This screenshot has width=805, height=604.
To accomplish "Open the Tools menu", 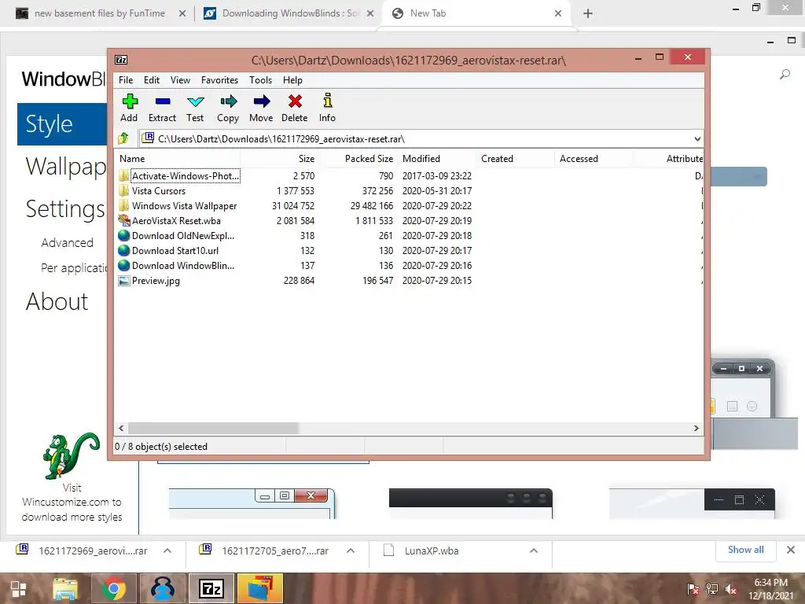I will 261,80.
